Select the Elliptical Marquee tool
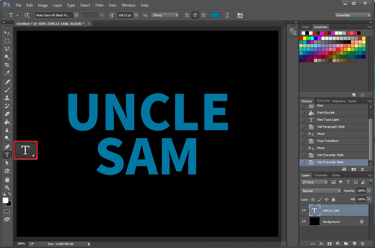The width and height of the screenshot is (375, 248). (7, 41)
